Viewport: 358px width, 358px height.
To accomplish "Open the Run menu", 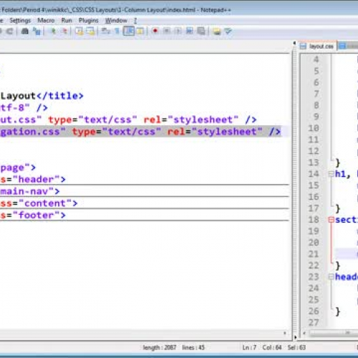I will (x=67, y=21).
